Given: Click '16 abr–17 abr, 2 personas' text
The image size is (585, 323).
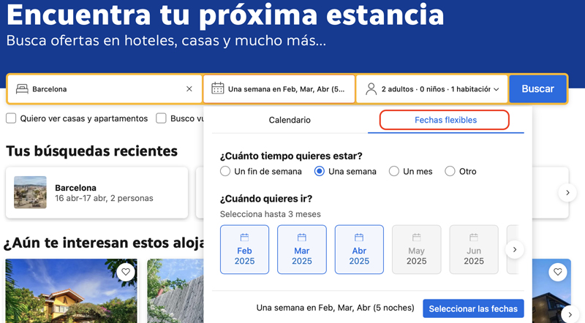Looking at the screenshot, I should (x=104, y=198).
